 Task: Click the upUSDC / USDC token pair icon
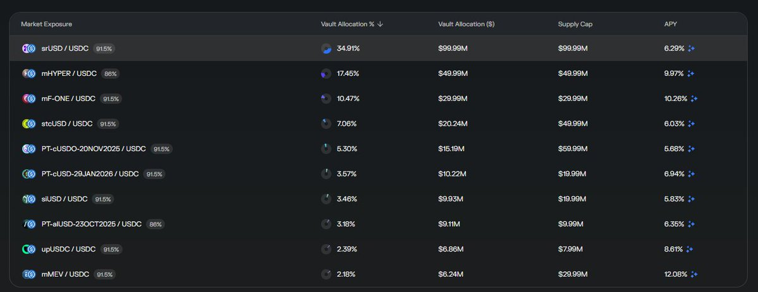pyautogui.click(x=28, y=249)
